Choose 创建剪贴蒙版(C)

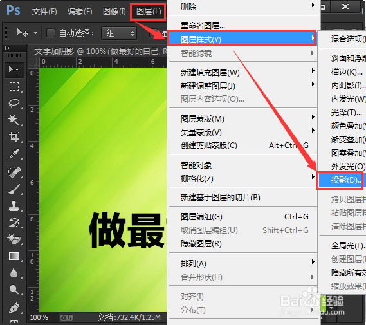[x=242, y=145]
